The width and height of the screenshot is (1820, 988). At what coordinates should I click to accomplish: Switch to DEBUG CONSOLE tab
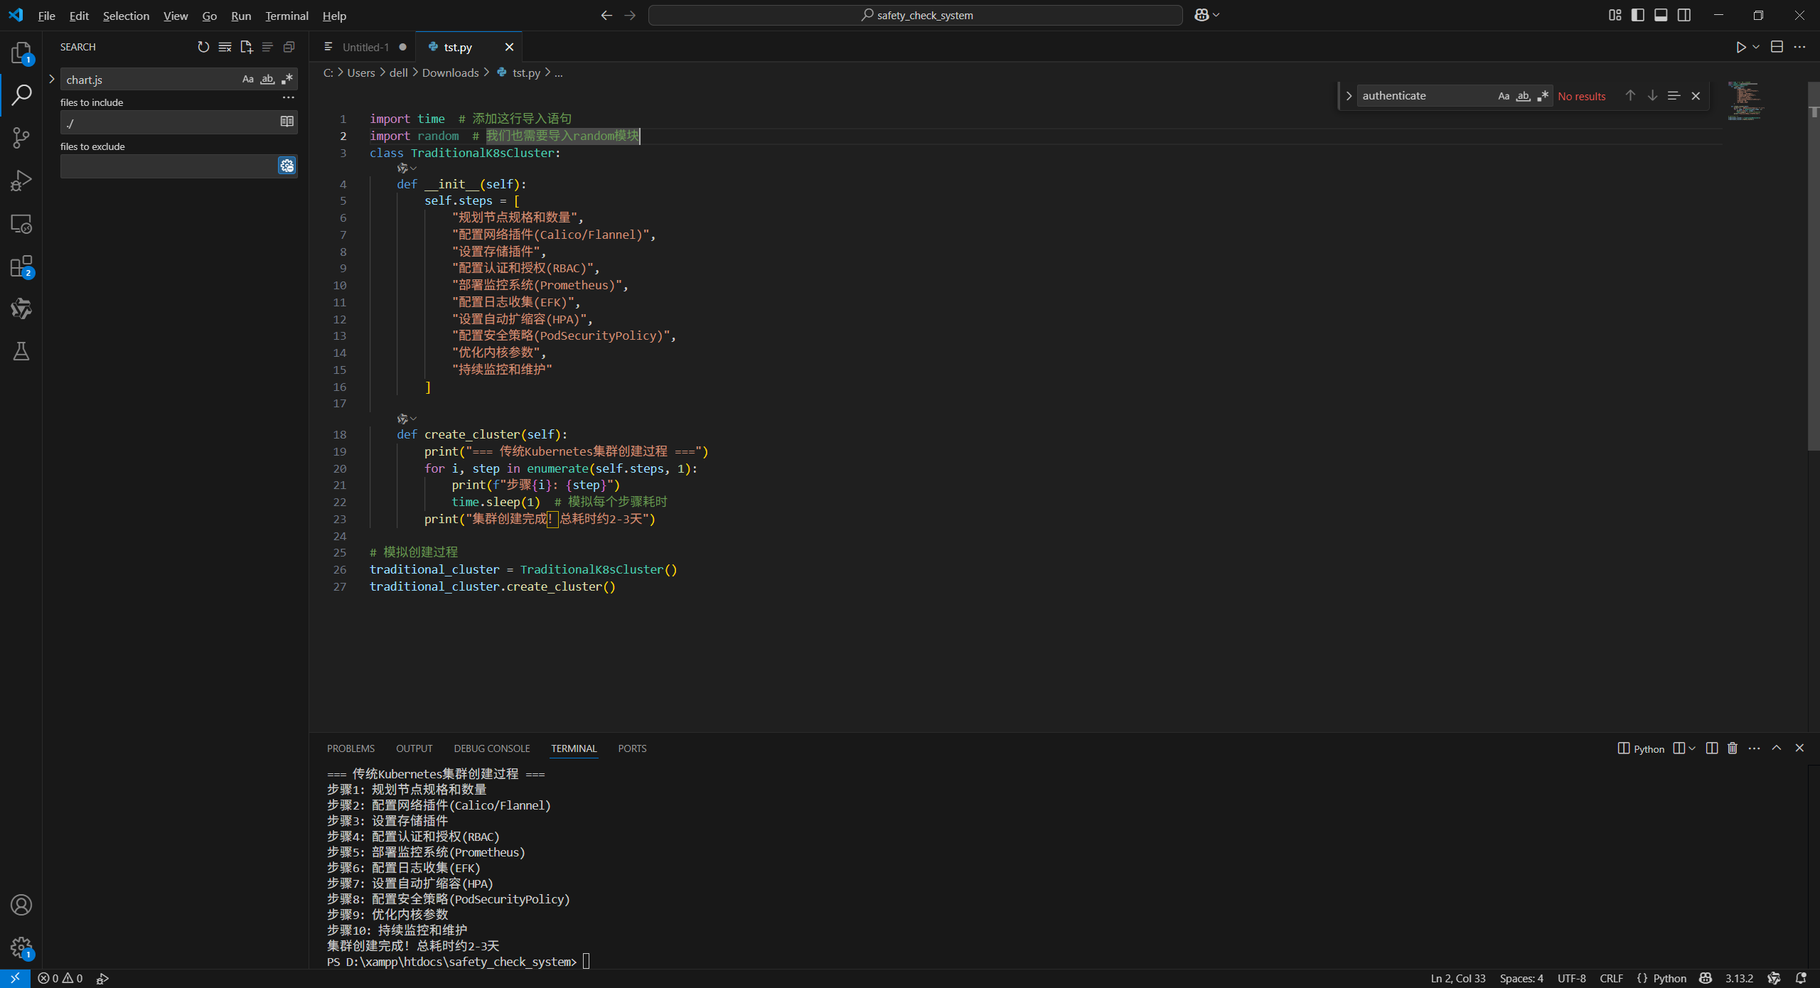pyautogui.click(x=492, y=748)
